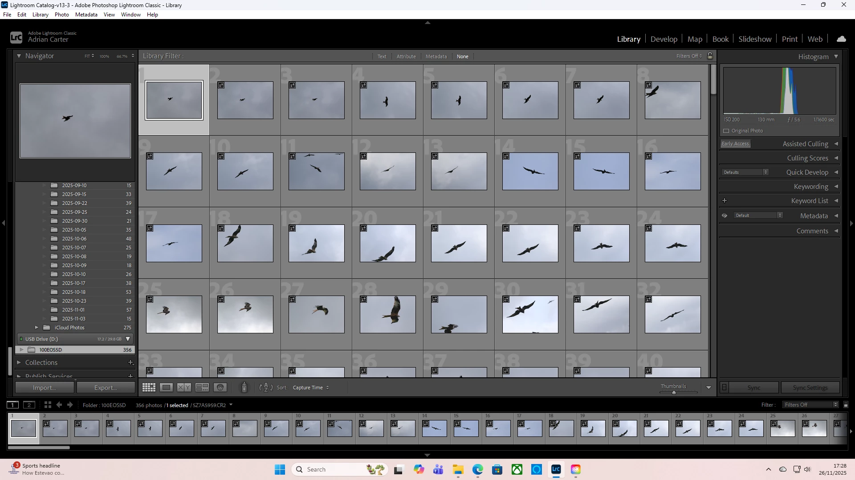Open the Quick Develop Defaults preset dropdown
855x480 pixels.
[x=745, y=172]
